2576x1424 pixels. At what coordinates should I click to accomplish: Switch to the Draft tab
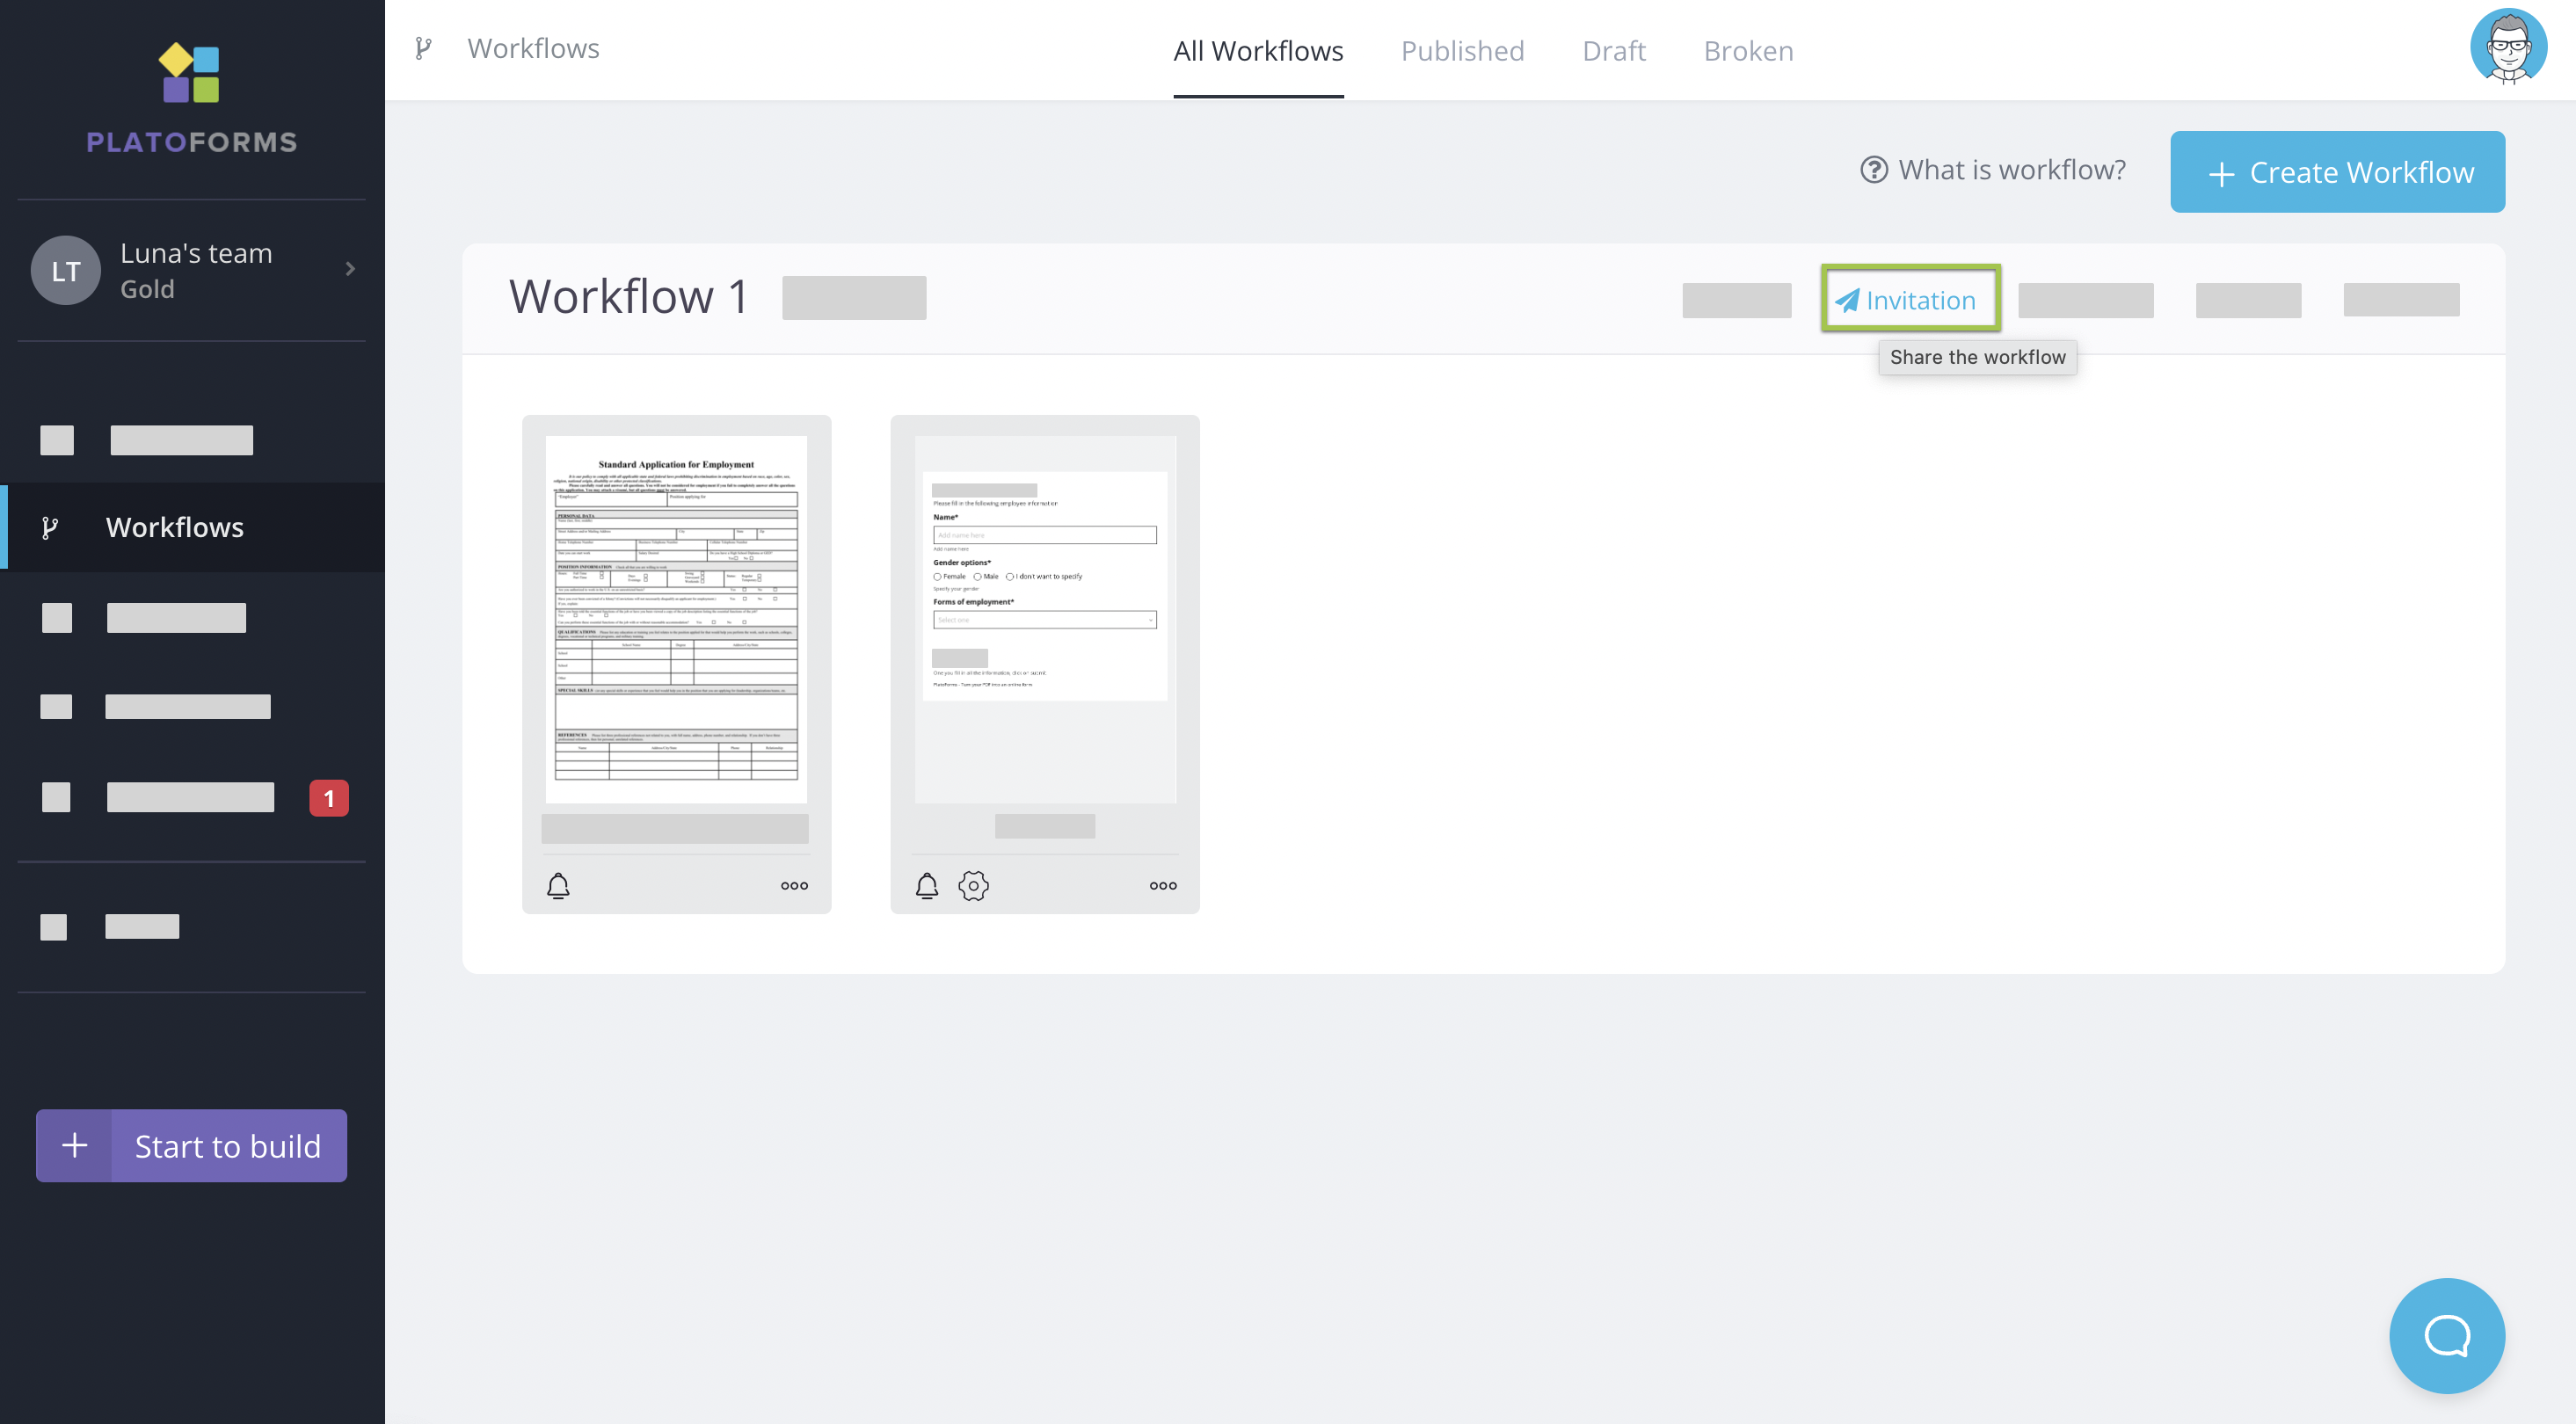[x=1613, y=50]
